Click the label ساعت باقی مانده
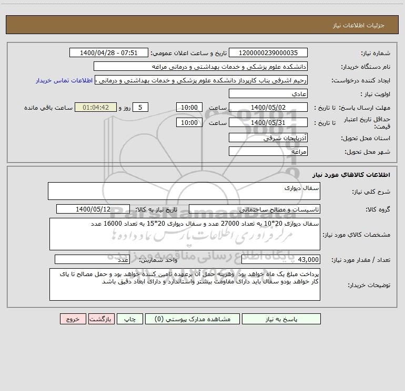 pos(48,108)
